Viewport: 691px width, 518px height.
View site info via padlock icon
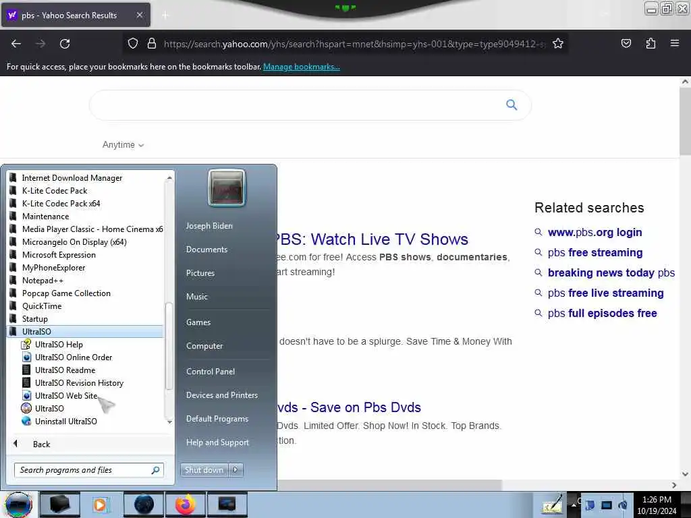point(152,44)
